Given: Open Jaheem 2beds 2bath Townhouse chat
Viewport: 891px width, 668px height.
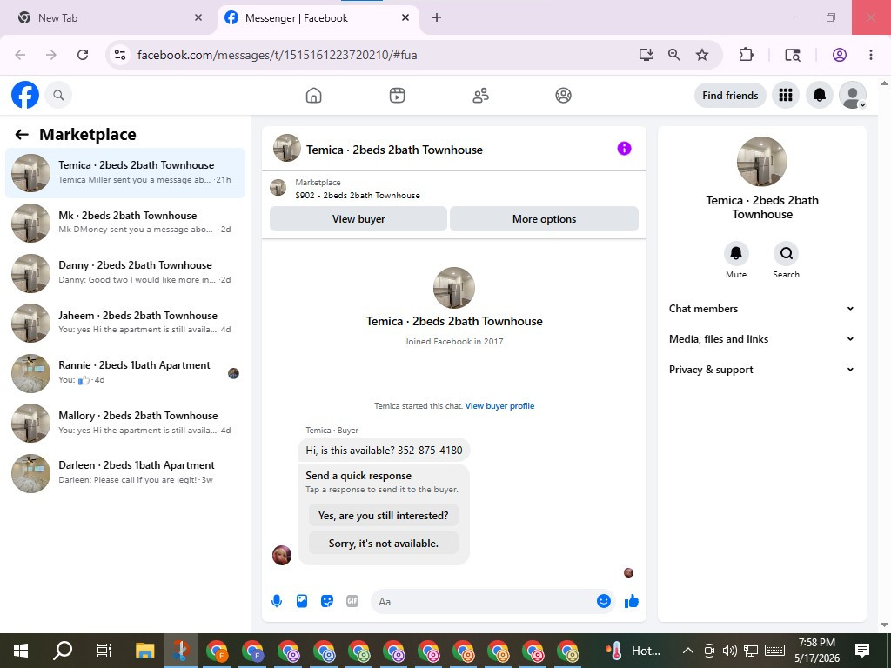Looking at the screenshot, I should point(125,323).
